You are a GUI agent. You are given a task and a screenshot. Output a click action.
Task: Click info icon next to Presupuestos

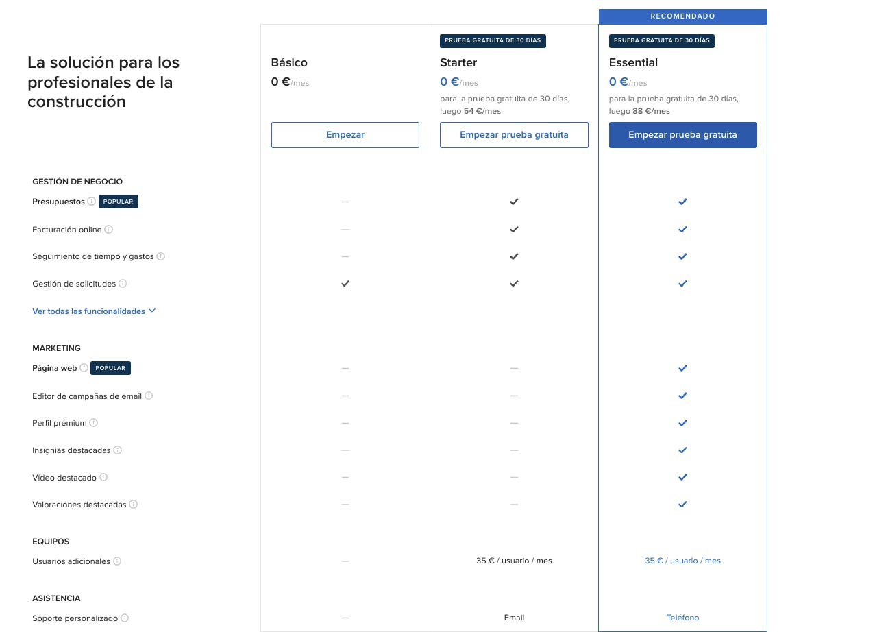91,202
